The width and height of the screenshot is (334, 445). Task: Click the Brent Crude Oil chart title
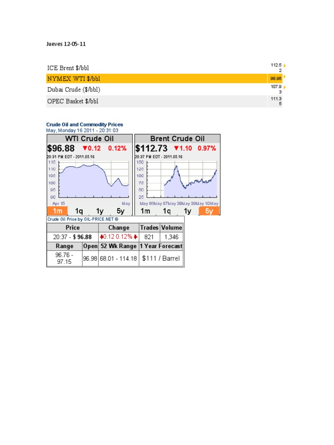(x=177, y=139)
